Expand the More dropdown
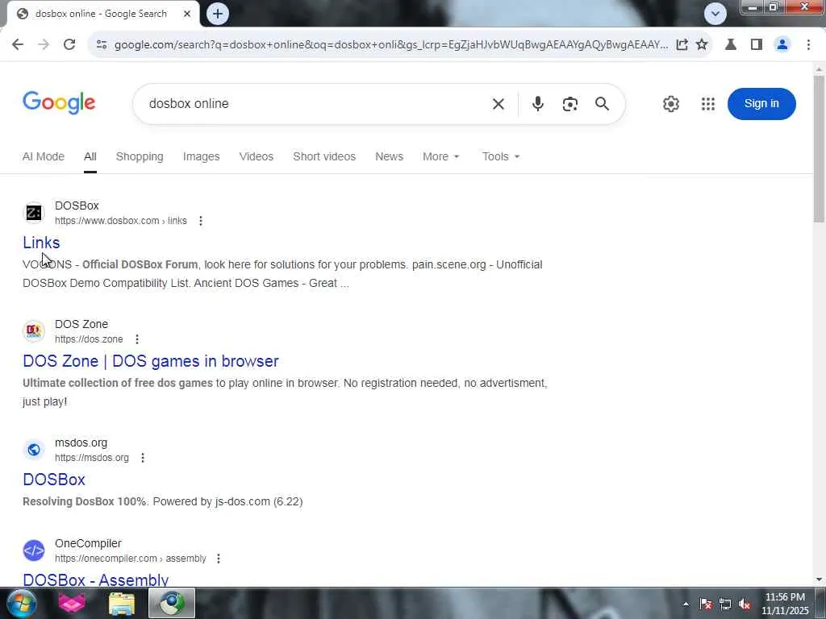Image resolution: width=826 pixels, height=619 pixels. [441, 156]
